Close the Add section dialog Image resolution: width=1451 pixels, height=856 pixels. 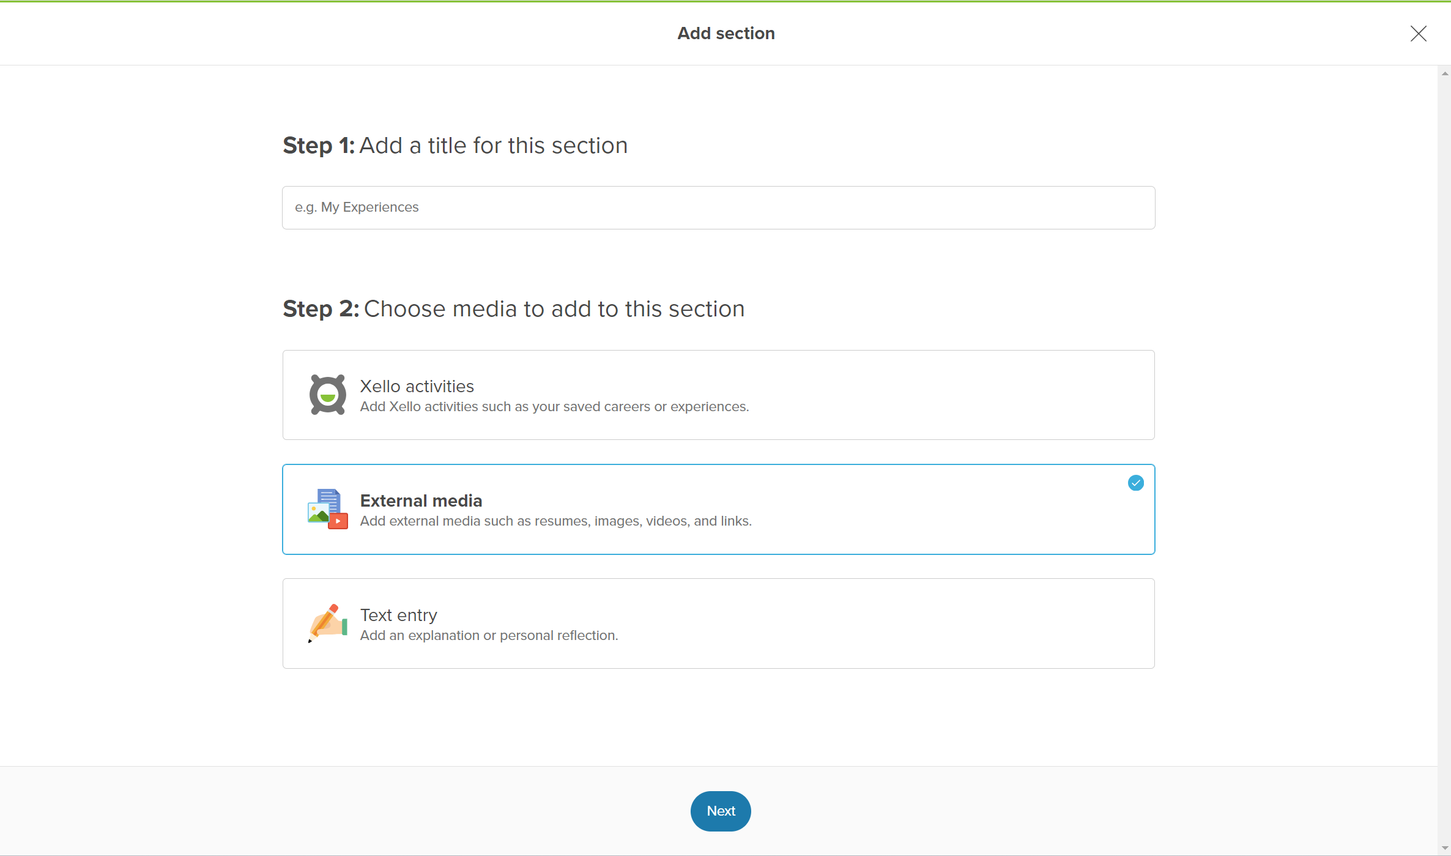point(1418,34)
